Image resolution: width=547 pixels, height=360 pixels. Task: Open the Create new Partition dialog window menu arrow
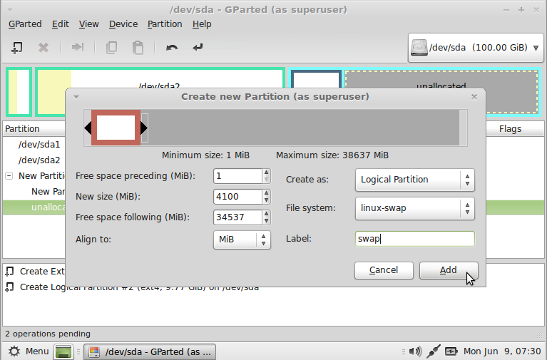tap(76, 97)
